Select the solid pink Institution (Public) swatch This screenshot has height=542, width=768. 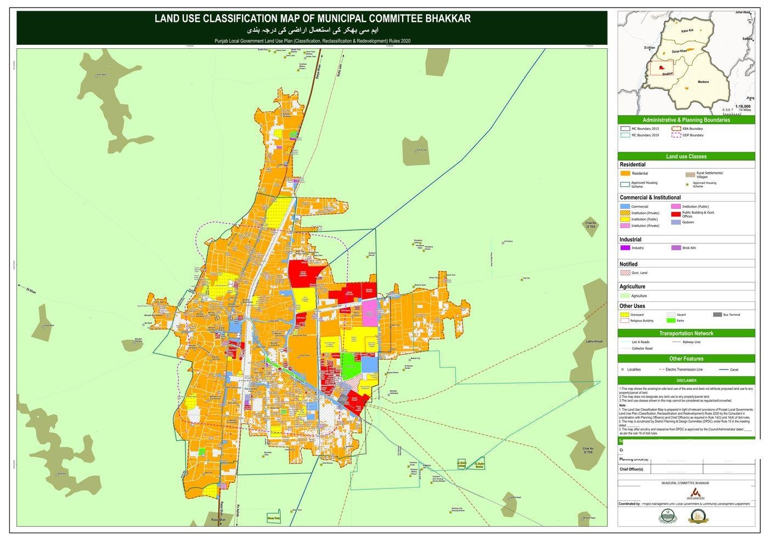(676, 207)
